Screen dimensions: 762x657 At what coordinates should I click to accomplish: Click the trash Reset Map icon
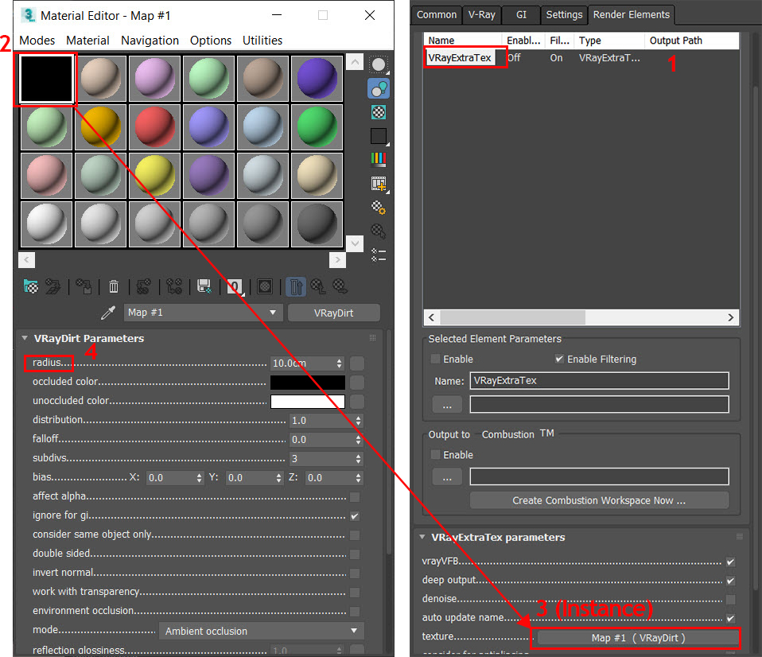point(114,286)
